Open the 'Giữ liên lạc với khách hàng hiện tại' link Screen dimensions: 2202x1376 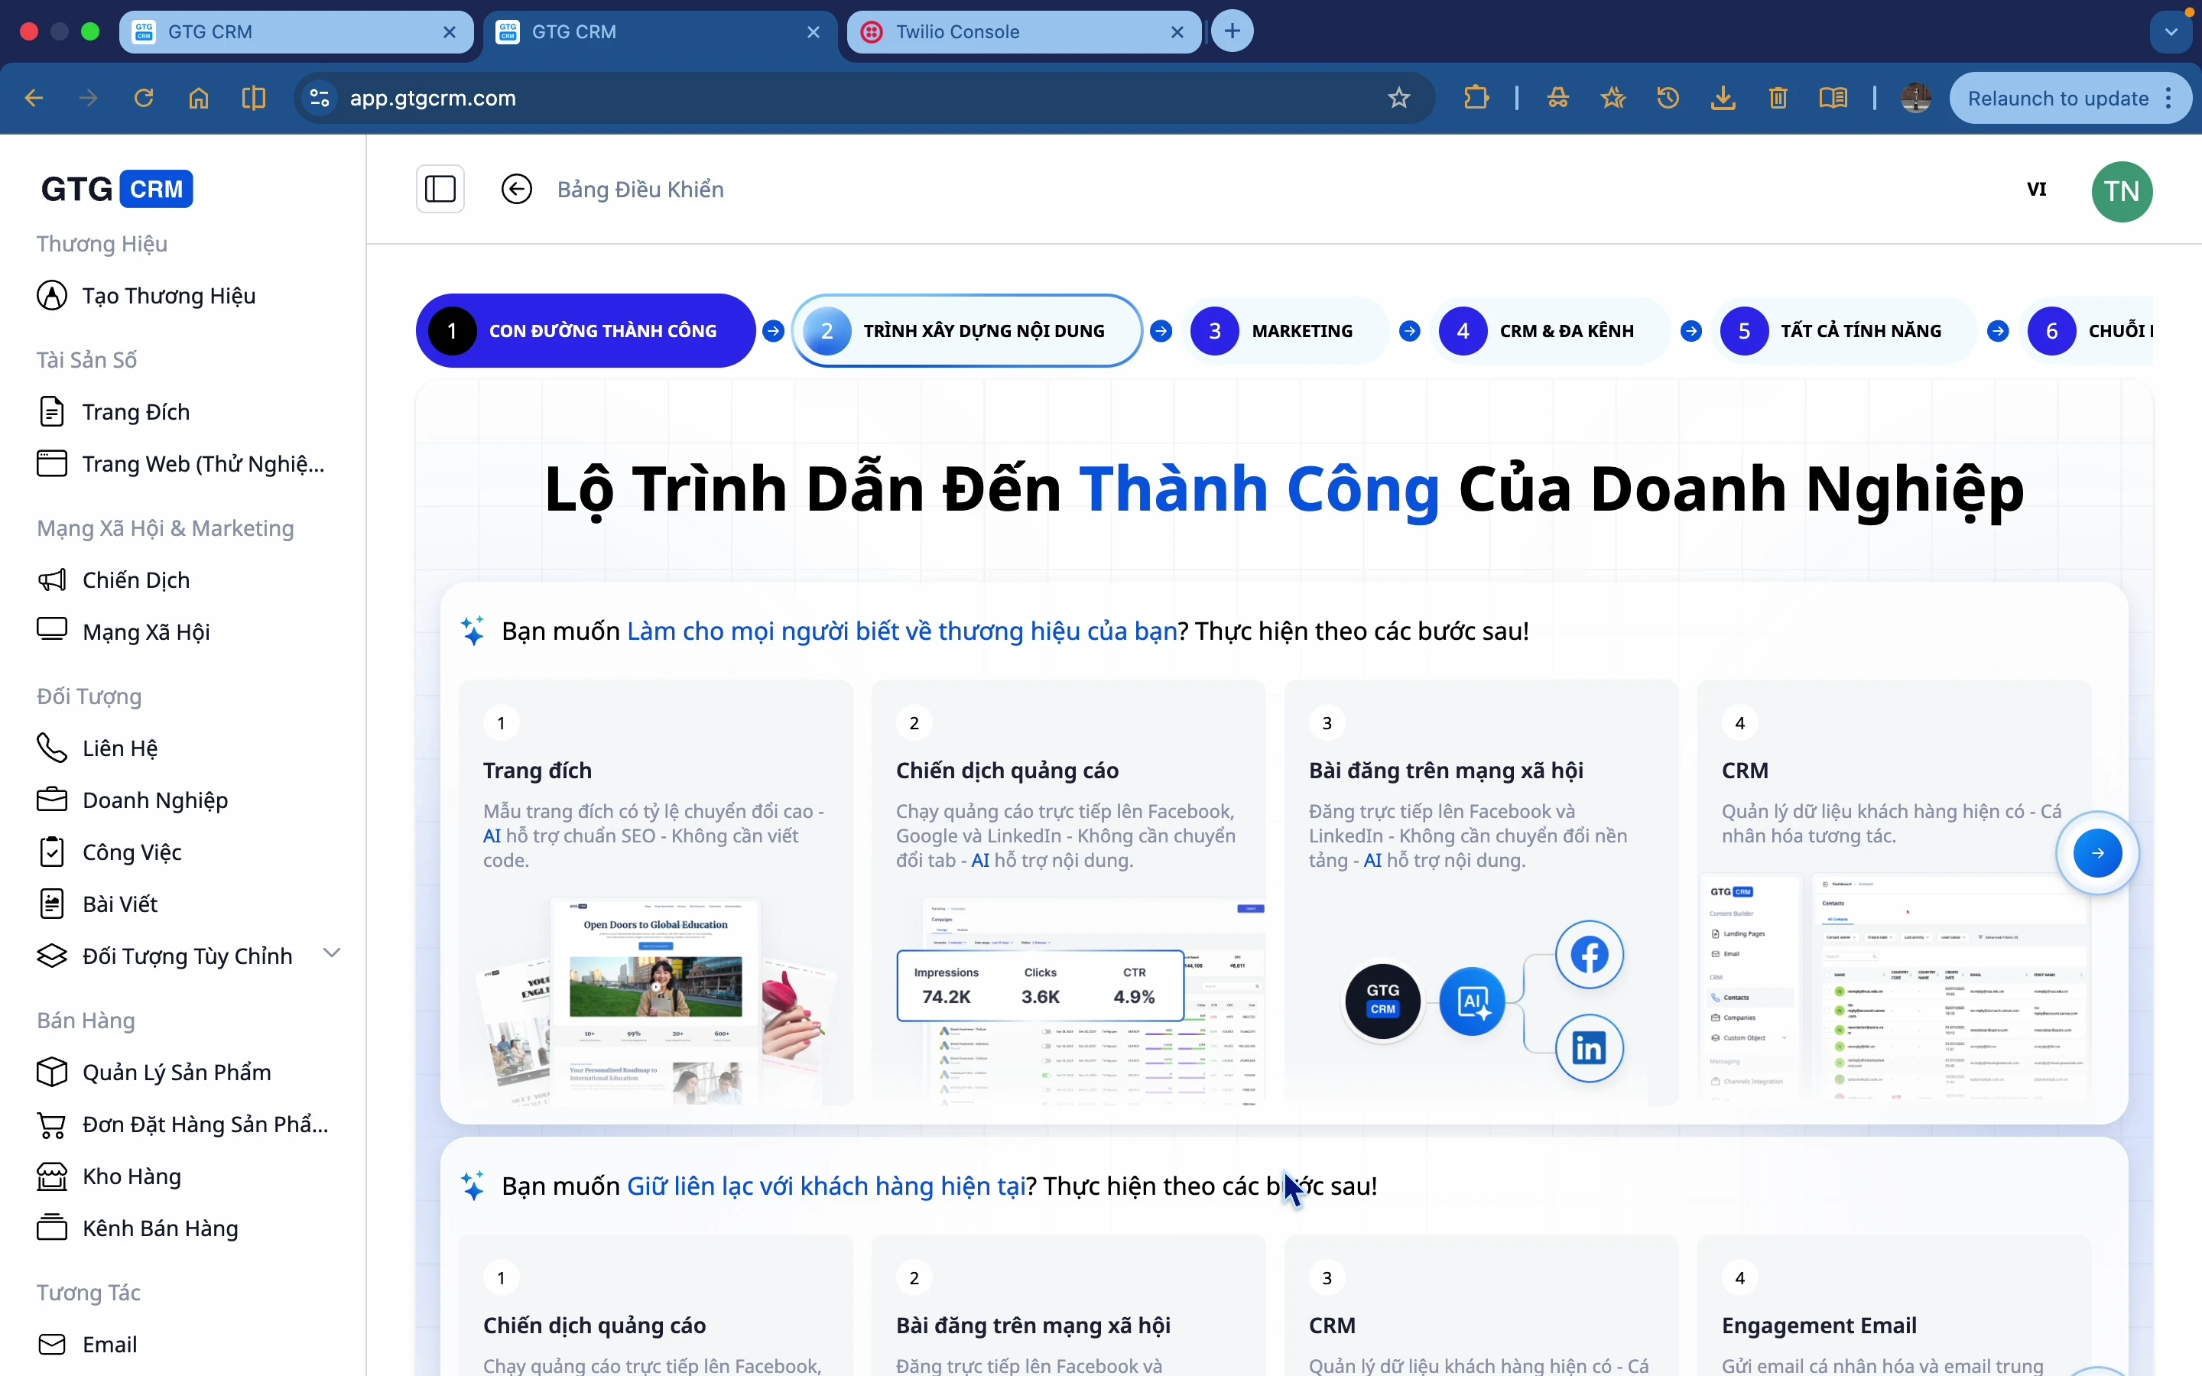[827, 1186]
